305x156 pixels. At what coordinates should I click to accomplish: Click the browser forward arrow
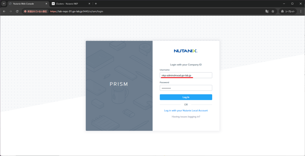coord(11,11)
